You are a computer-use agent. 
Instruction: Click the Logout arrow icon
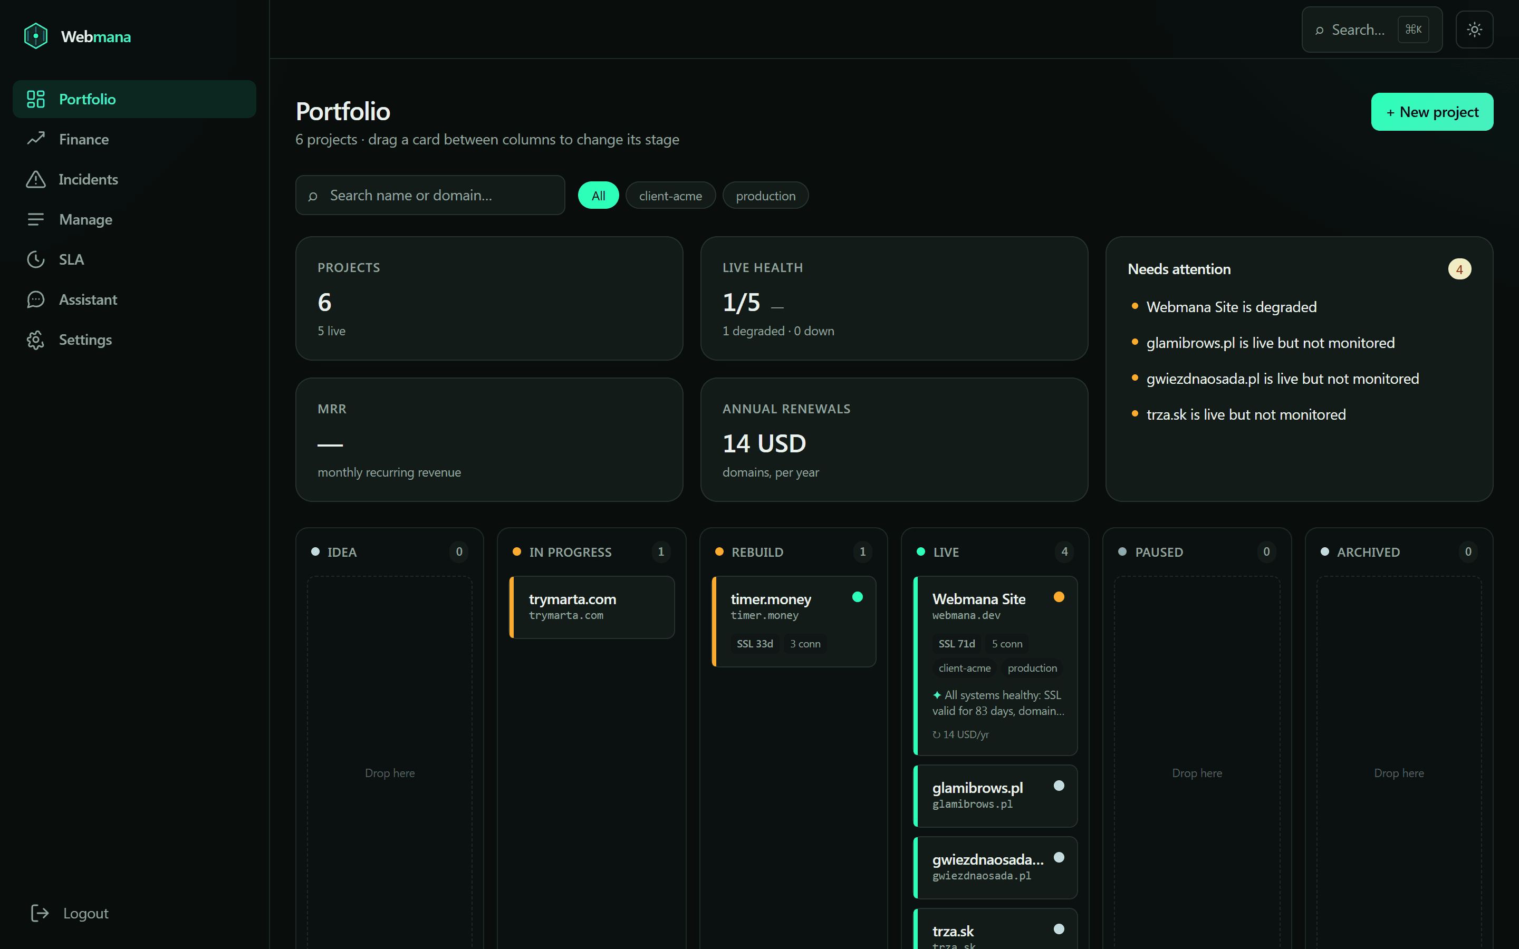click(x=40, y=913)
